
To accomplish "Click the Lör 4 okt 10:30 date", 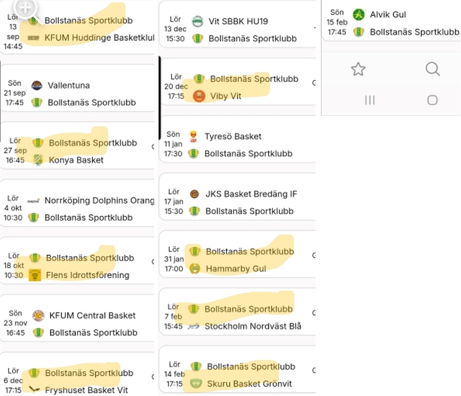I will pos(13,208).
